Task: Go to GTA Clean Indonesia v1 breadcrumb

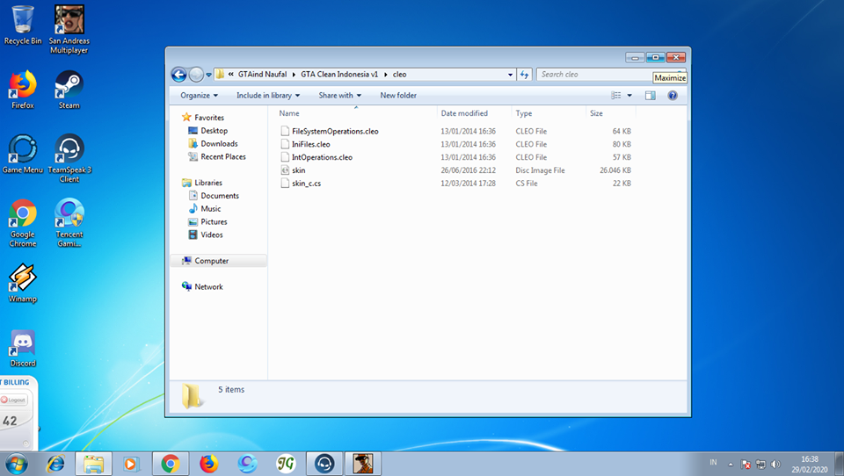Action: [x=339, y=75]
